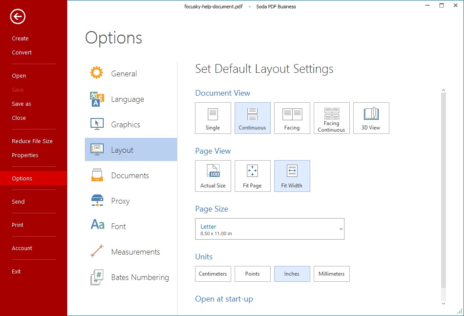Viewport: 464px width, 316px height.
Task: Open General options with gear icon
Action: click(x=97, y=73)
